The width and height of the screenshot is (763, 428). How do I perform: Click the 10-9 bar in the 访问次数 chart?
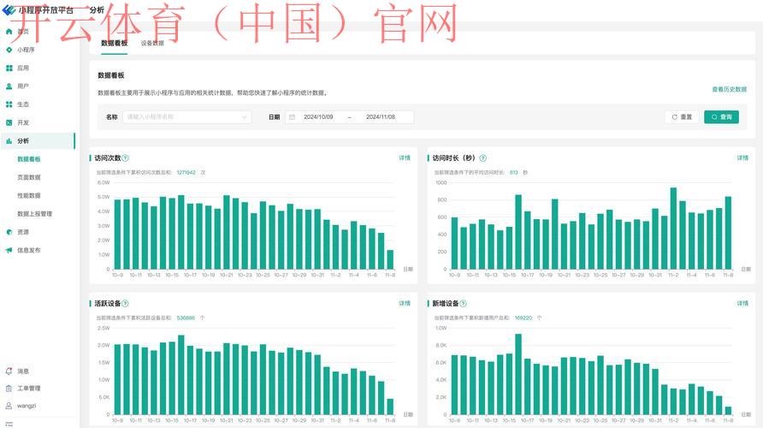click(x=117, y=235)
